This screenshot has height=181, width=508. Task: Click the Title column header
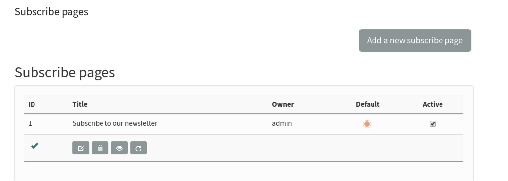(x=80, y=104)
